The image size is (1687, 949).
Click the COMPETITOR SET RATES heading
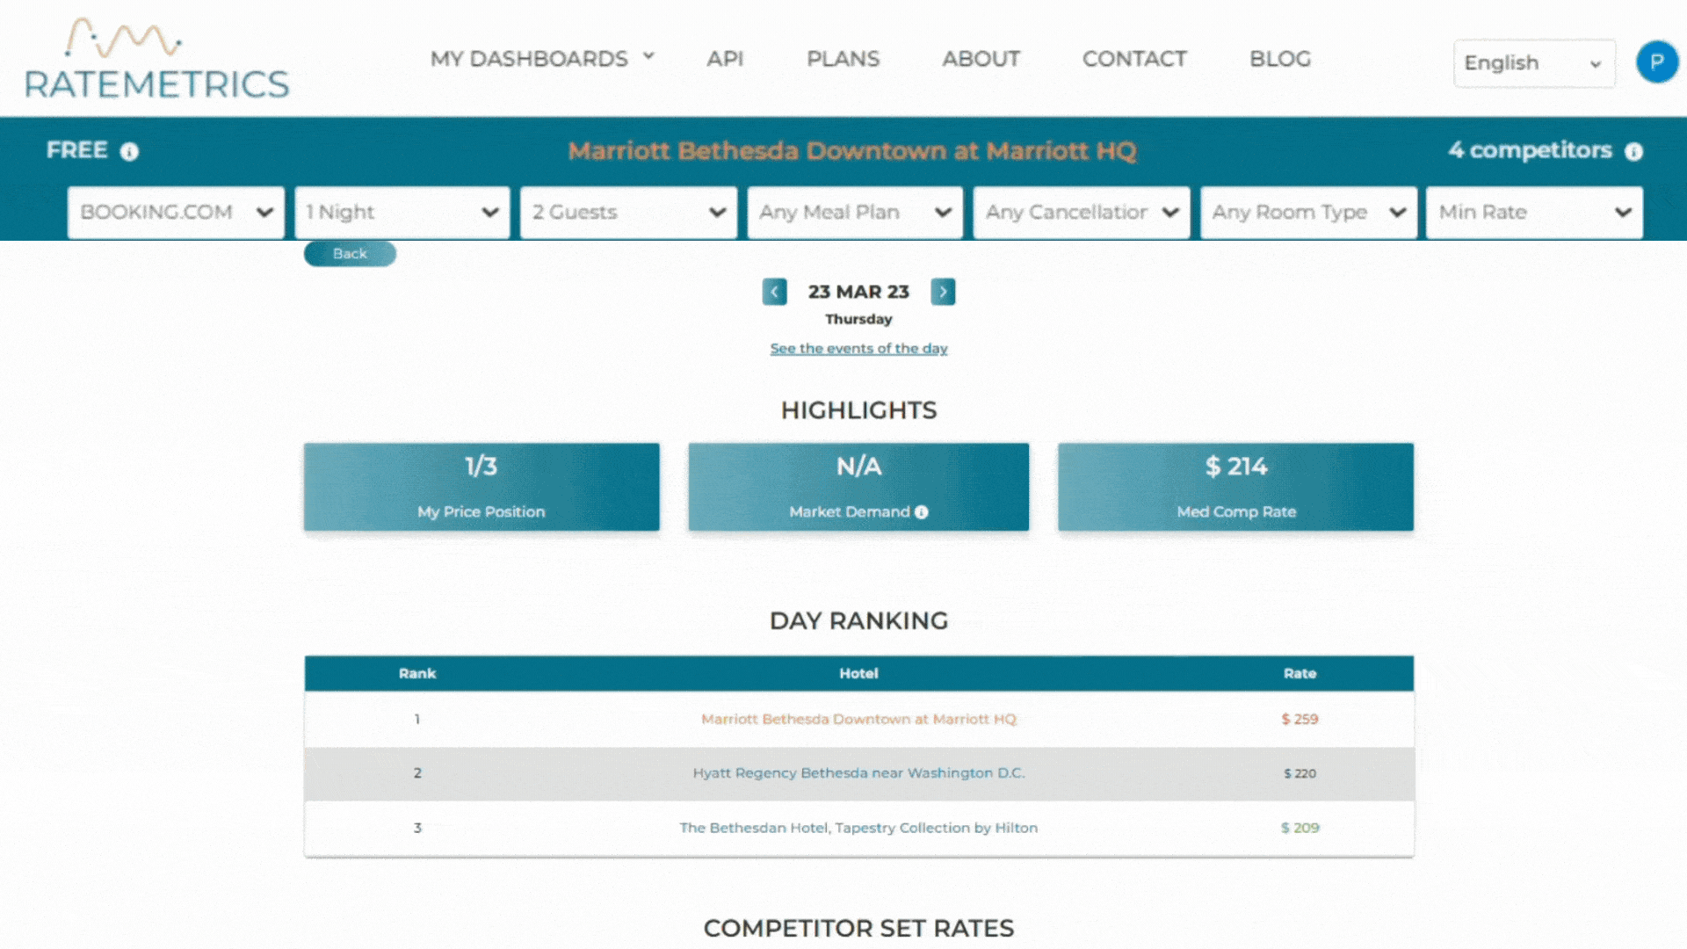[x=858, y=929]
